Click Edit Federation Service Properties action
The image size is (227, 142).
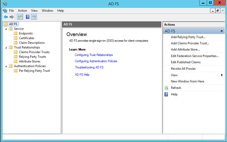pos(195,56)
